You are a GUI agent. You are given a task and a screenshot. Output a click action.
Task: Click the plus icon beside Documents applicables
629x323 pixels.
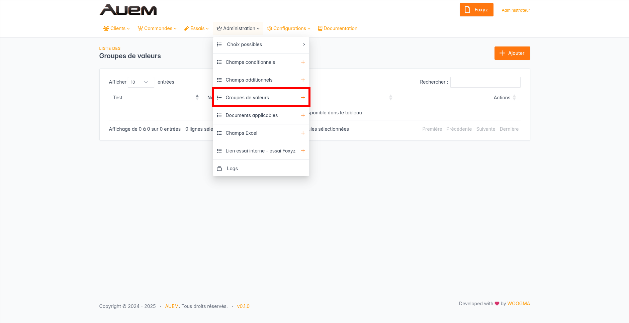(x=303, y=115)
